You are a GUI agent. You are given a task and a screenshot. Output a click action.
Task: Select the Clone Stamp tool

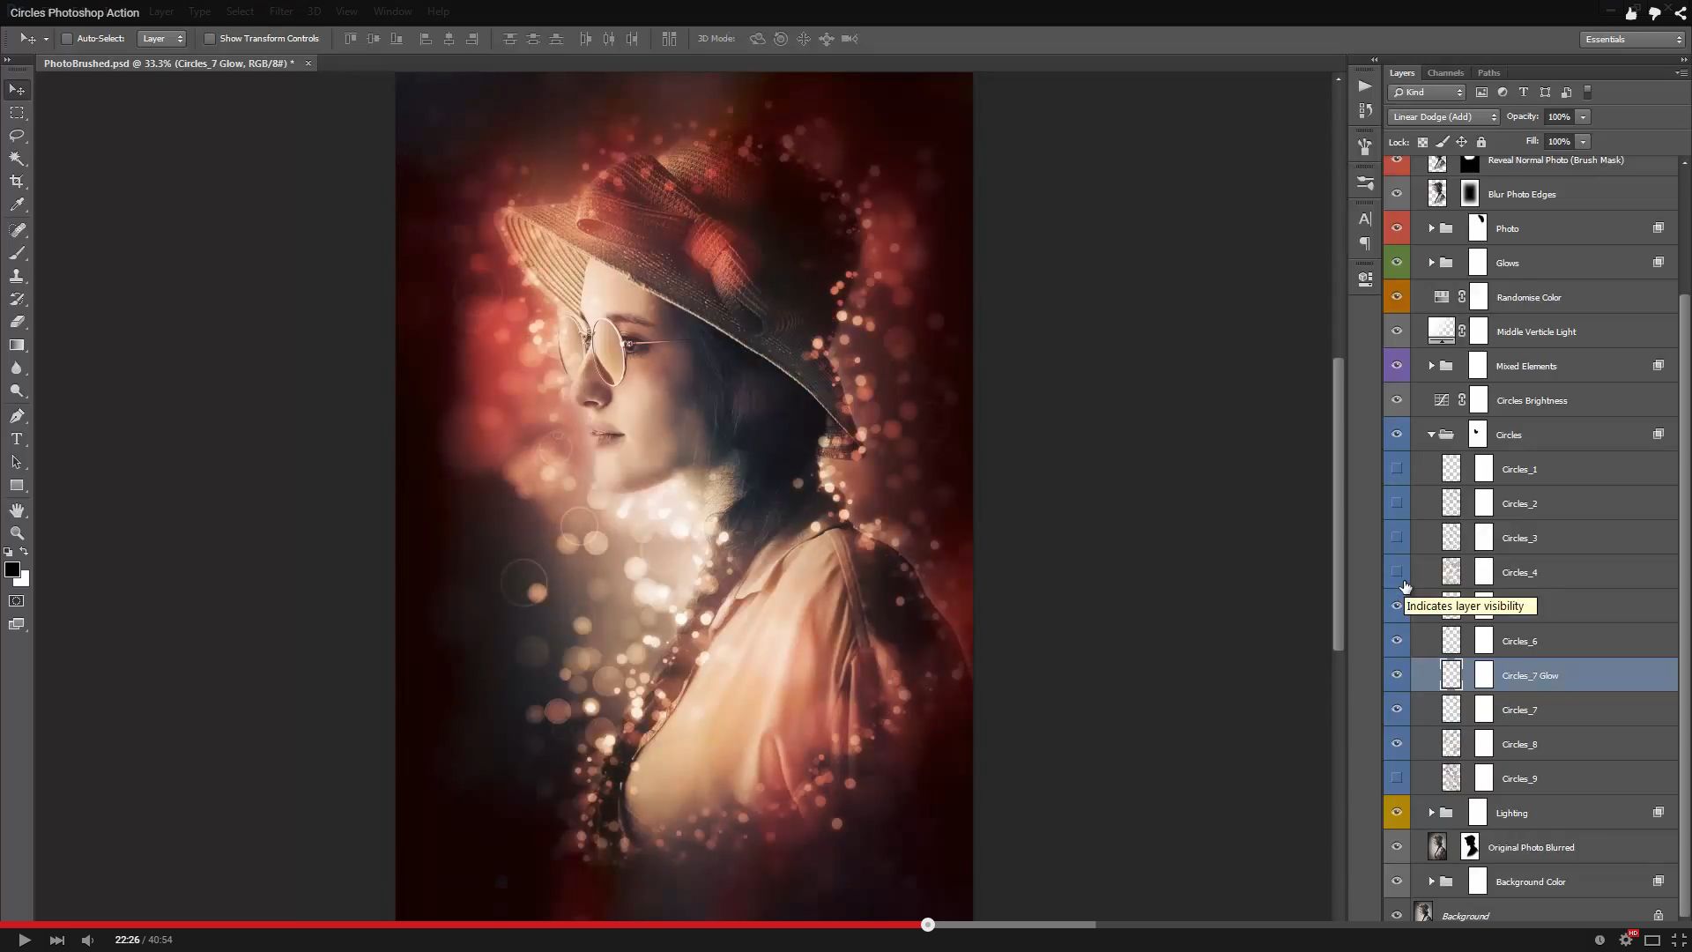point(17,276)
